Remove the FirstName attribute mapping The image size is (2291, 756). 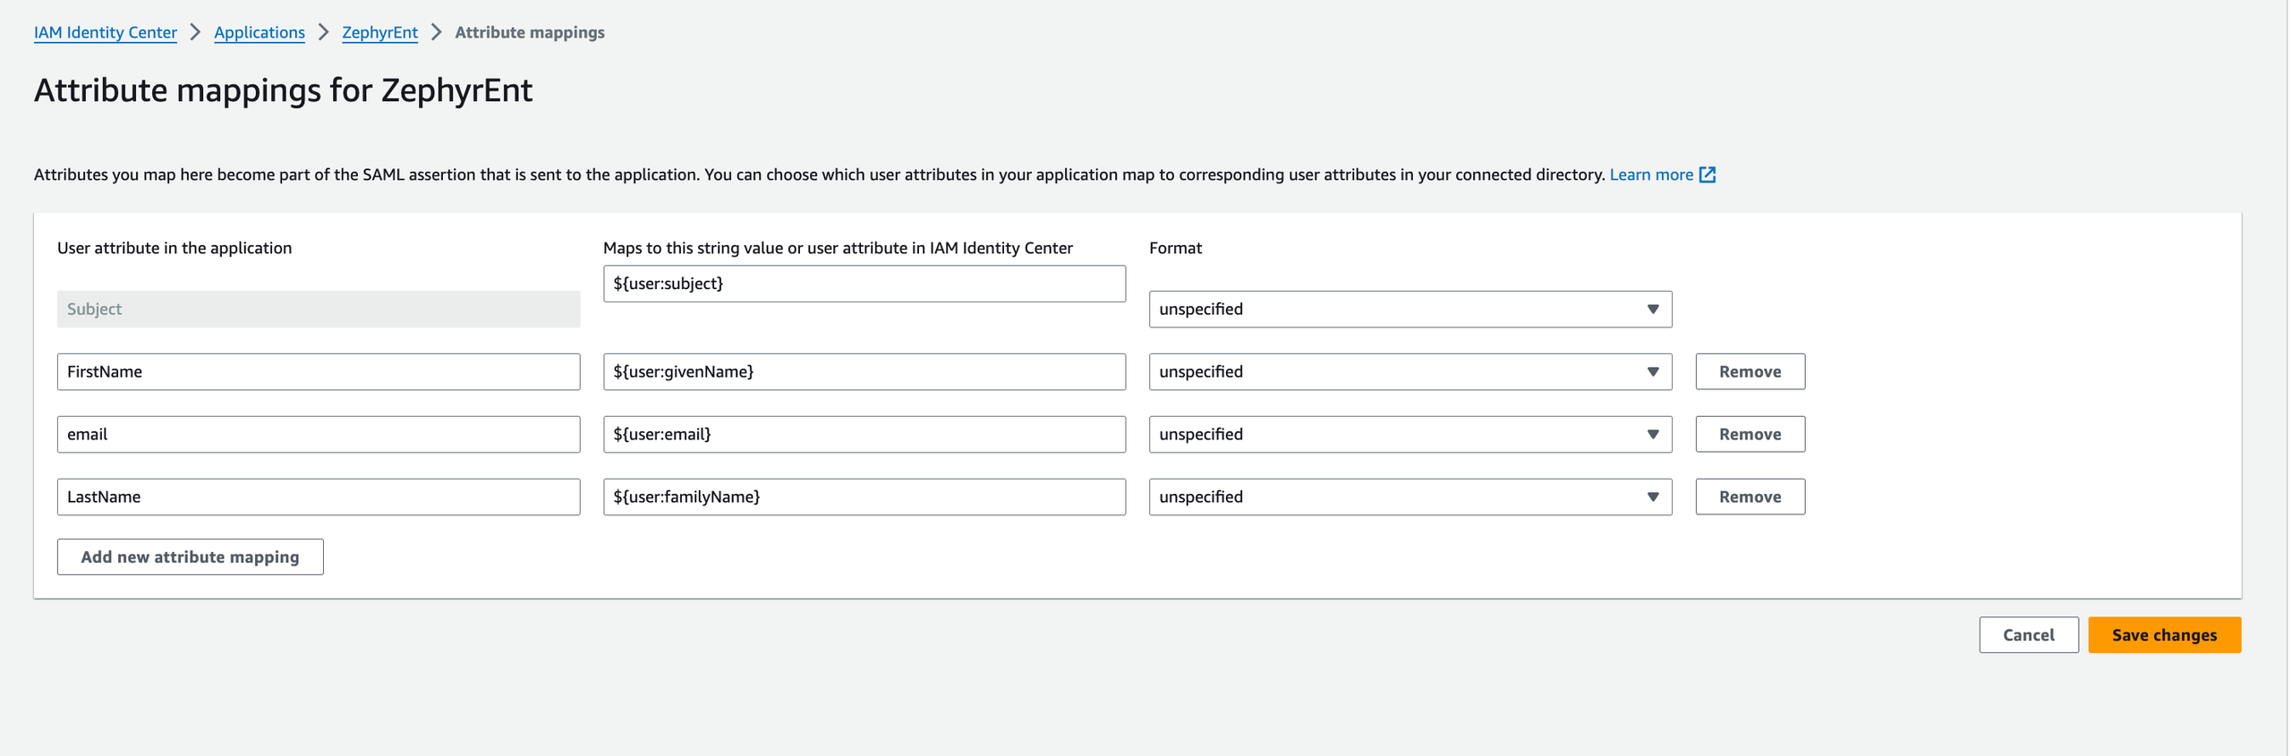(x=1750, y=372)
